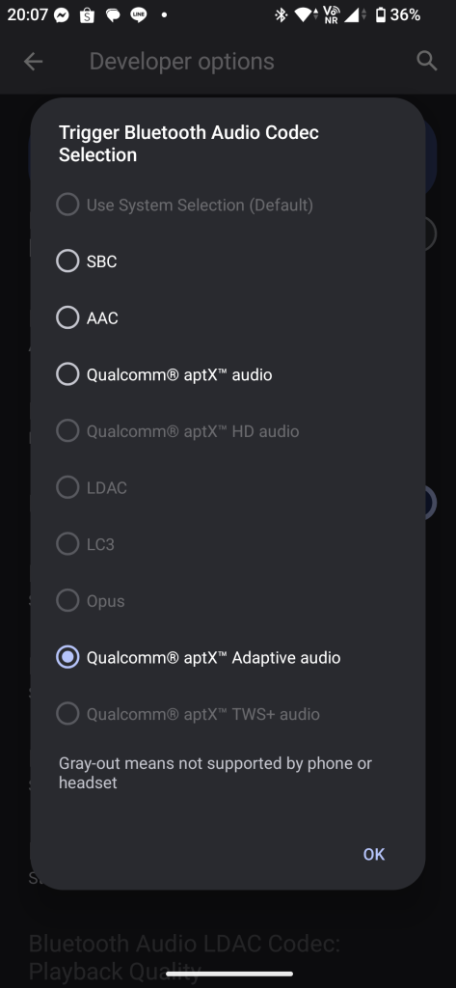This screenshot has width=456, height=988.
Task: Tap the battery icon in status bar
Action: coord(381,15)
